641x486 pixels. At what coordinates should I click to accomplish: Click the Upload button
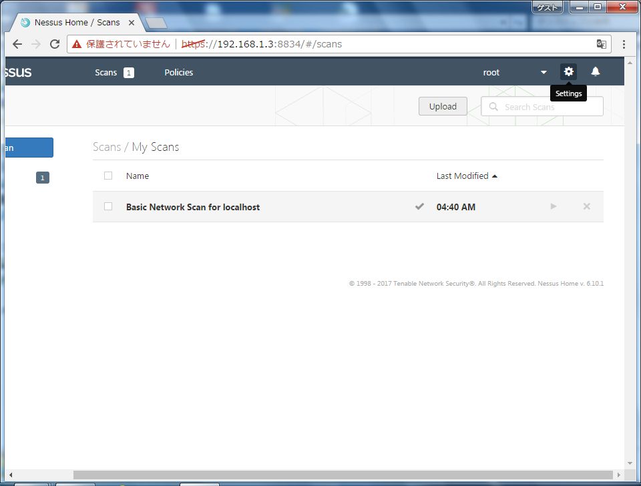pyautogui.click(x=443, y=106)
